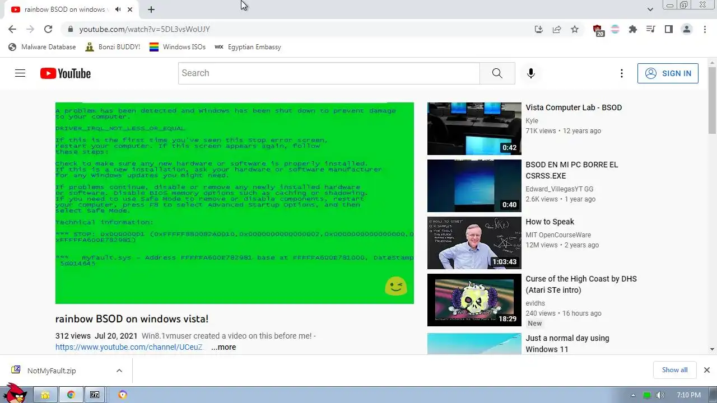View site information lock icon
This screenshot has height=403, width=717.
tap(70, 29)
